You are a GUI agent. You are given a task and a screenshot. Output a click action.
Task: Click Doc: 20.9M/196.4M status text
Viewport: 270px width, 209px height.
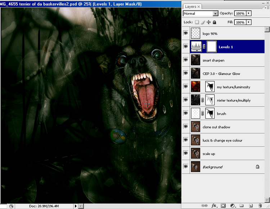[44, 206]
